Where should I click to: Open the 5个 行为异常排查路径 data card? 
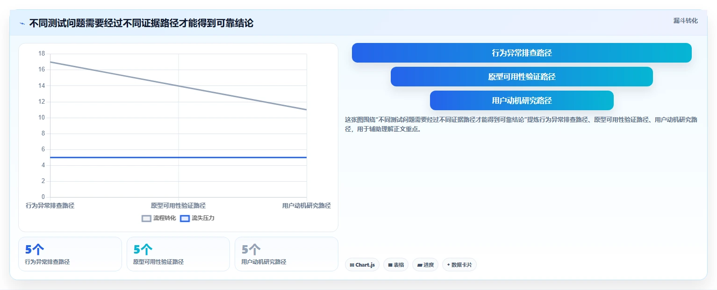click(70, 254)
